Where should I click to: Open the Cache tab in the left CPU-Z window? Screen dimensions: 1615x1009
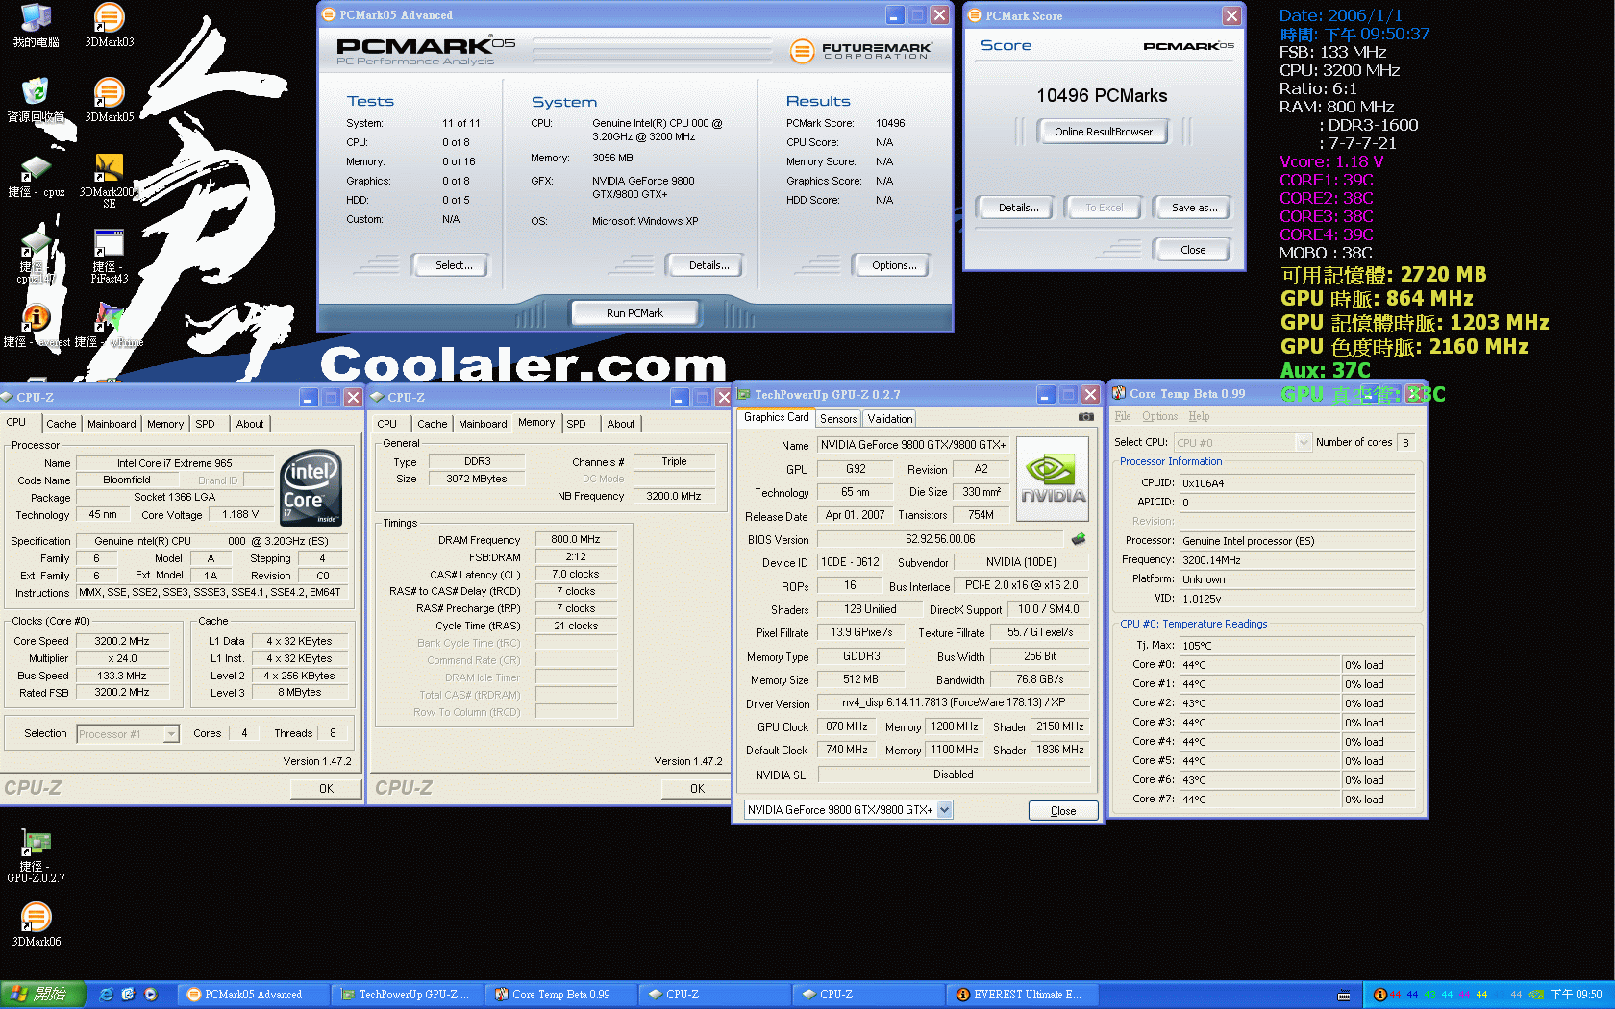(62, 424)
